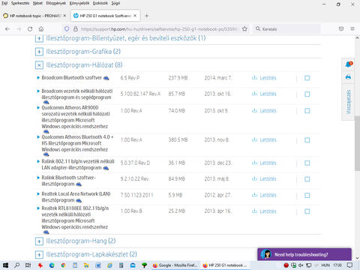Open the volume icon in system tray
Screen dimensions: 360x270
pyautogui.click(x=301, y=265)
